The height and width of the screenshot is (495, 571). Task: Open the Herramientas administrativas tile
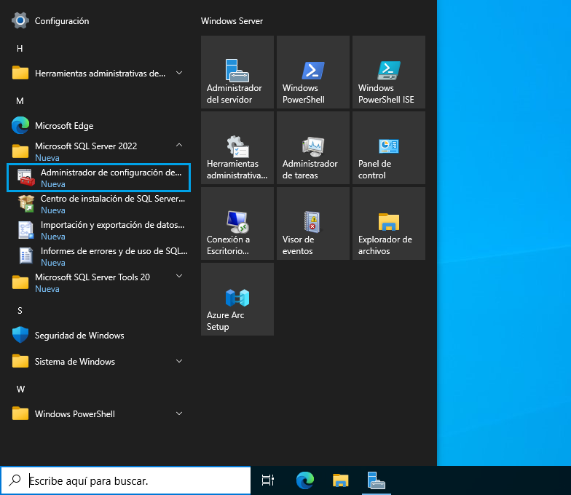click(x=237, y=148)
